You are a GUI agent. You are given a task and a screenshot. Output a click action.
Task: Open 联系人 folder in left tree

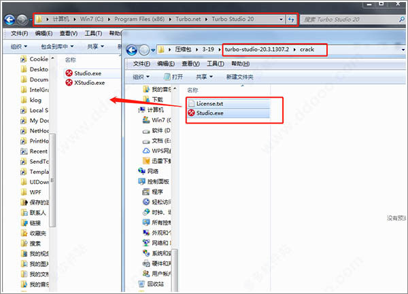pos(33,213)
